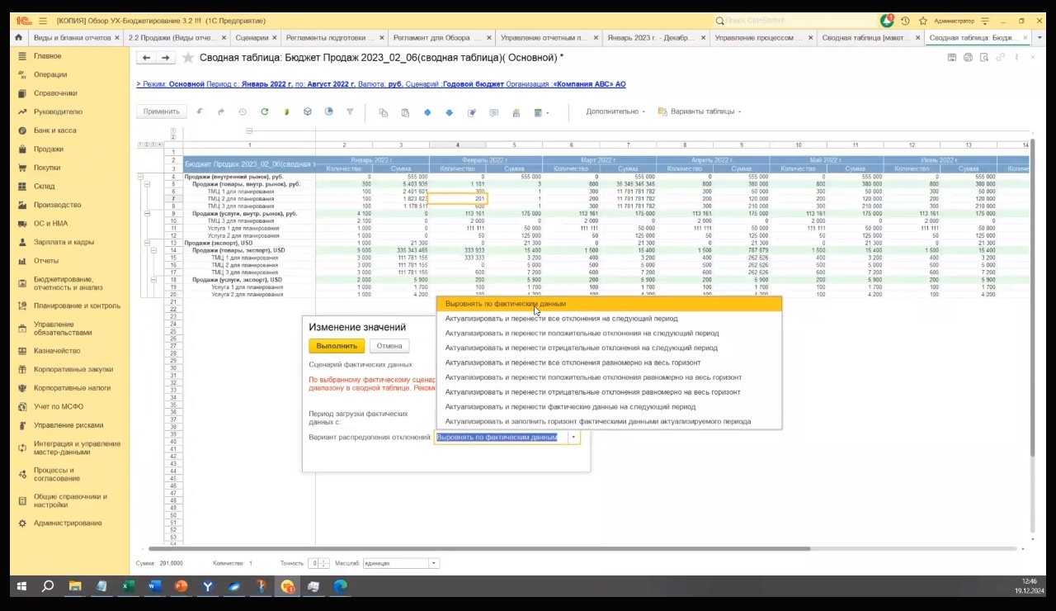Viewport: 1056px width, 611px height.
Task: Click the Отмена button in dialog
Action: (x=389, y=346)
